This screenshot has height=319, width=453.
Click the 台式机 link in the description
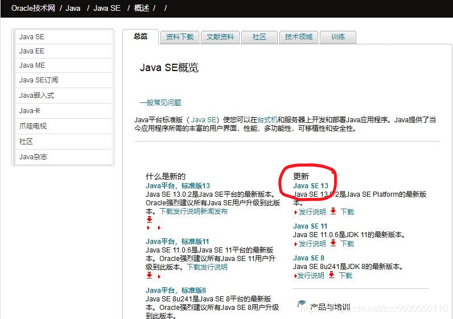[267, 120]
